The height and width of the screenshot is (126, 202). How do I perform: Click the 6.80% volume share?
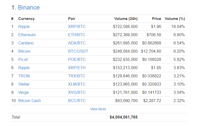[x=179, y=35]
